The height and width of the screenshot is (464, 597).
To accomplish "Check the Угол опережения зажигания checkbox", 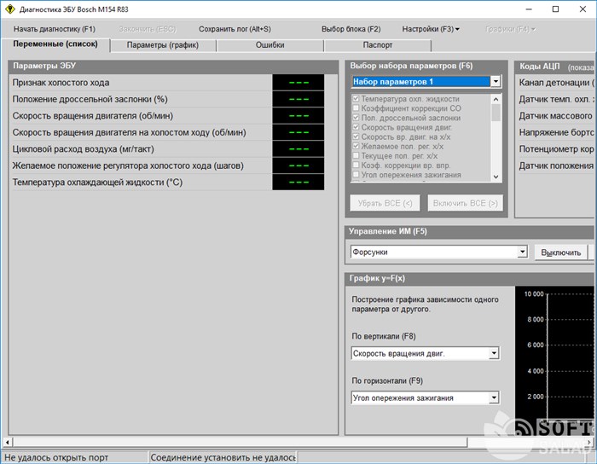I will [356, 175].
